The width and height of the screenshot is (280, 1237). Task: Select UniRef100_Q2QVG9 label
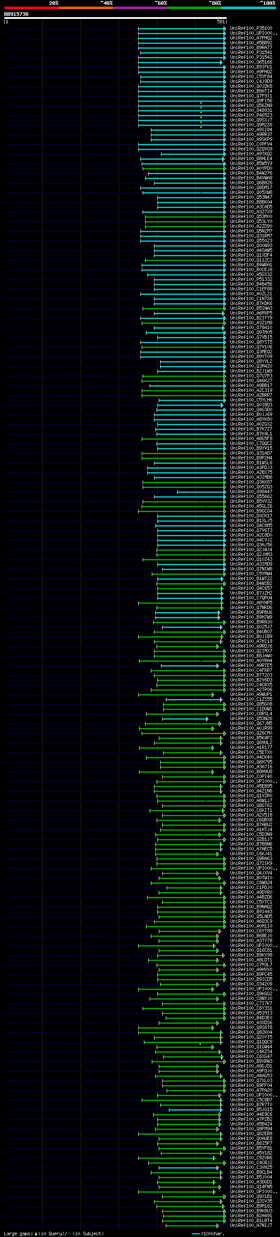(x=251, y=149)
